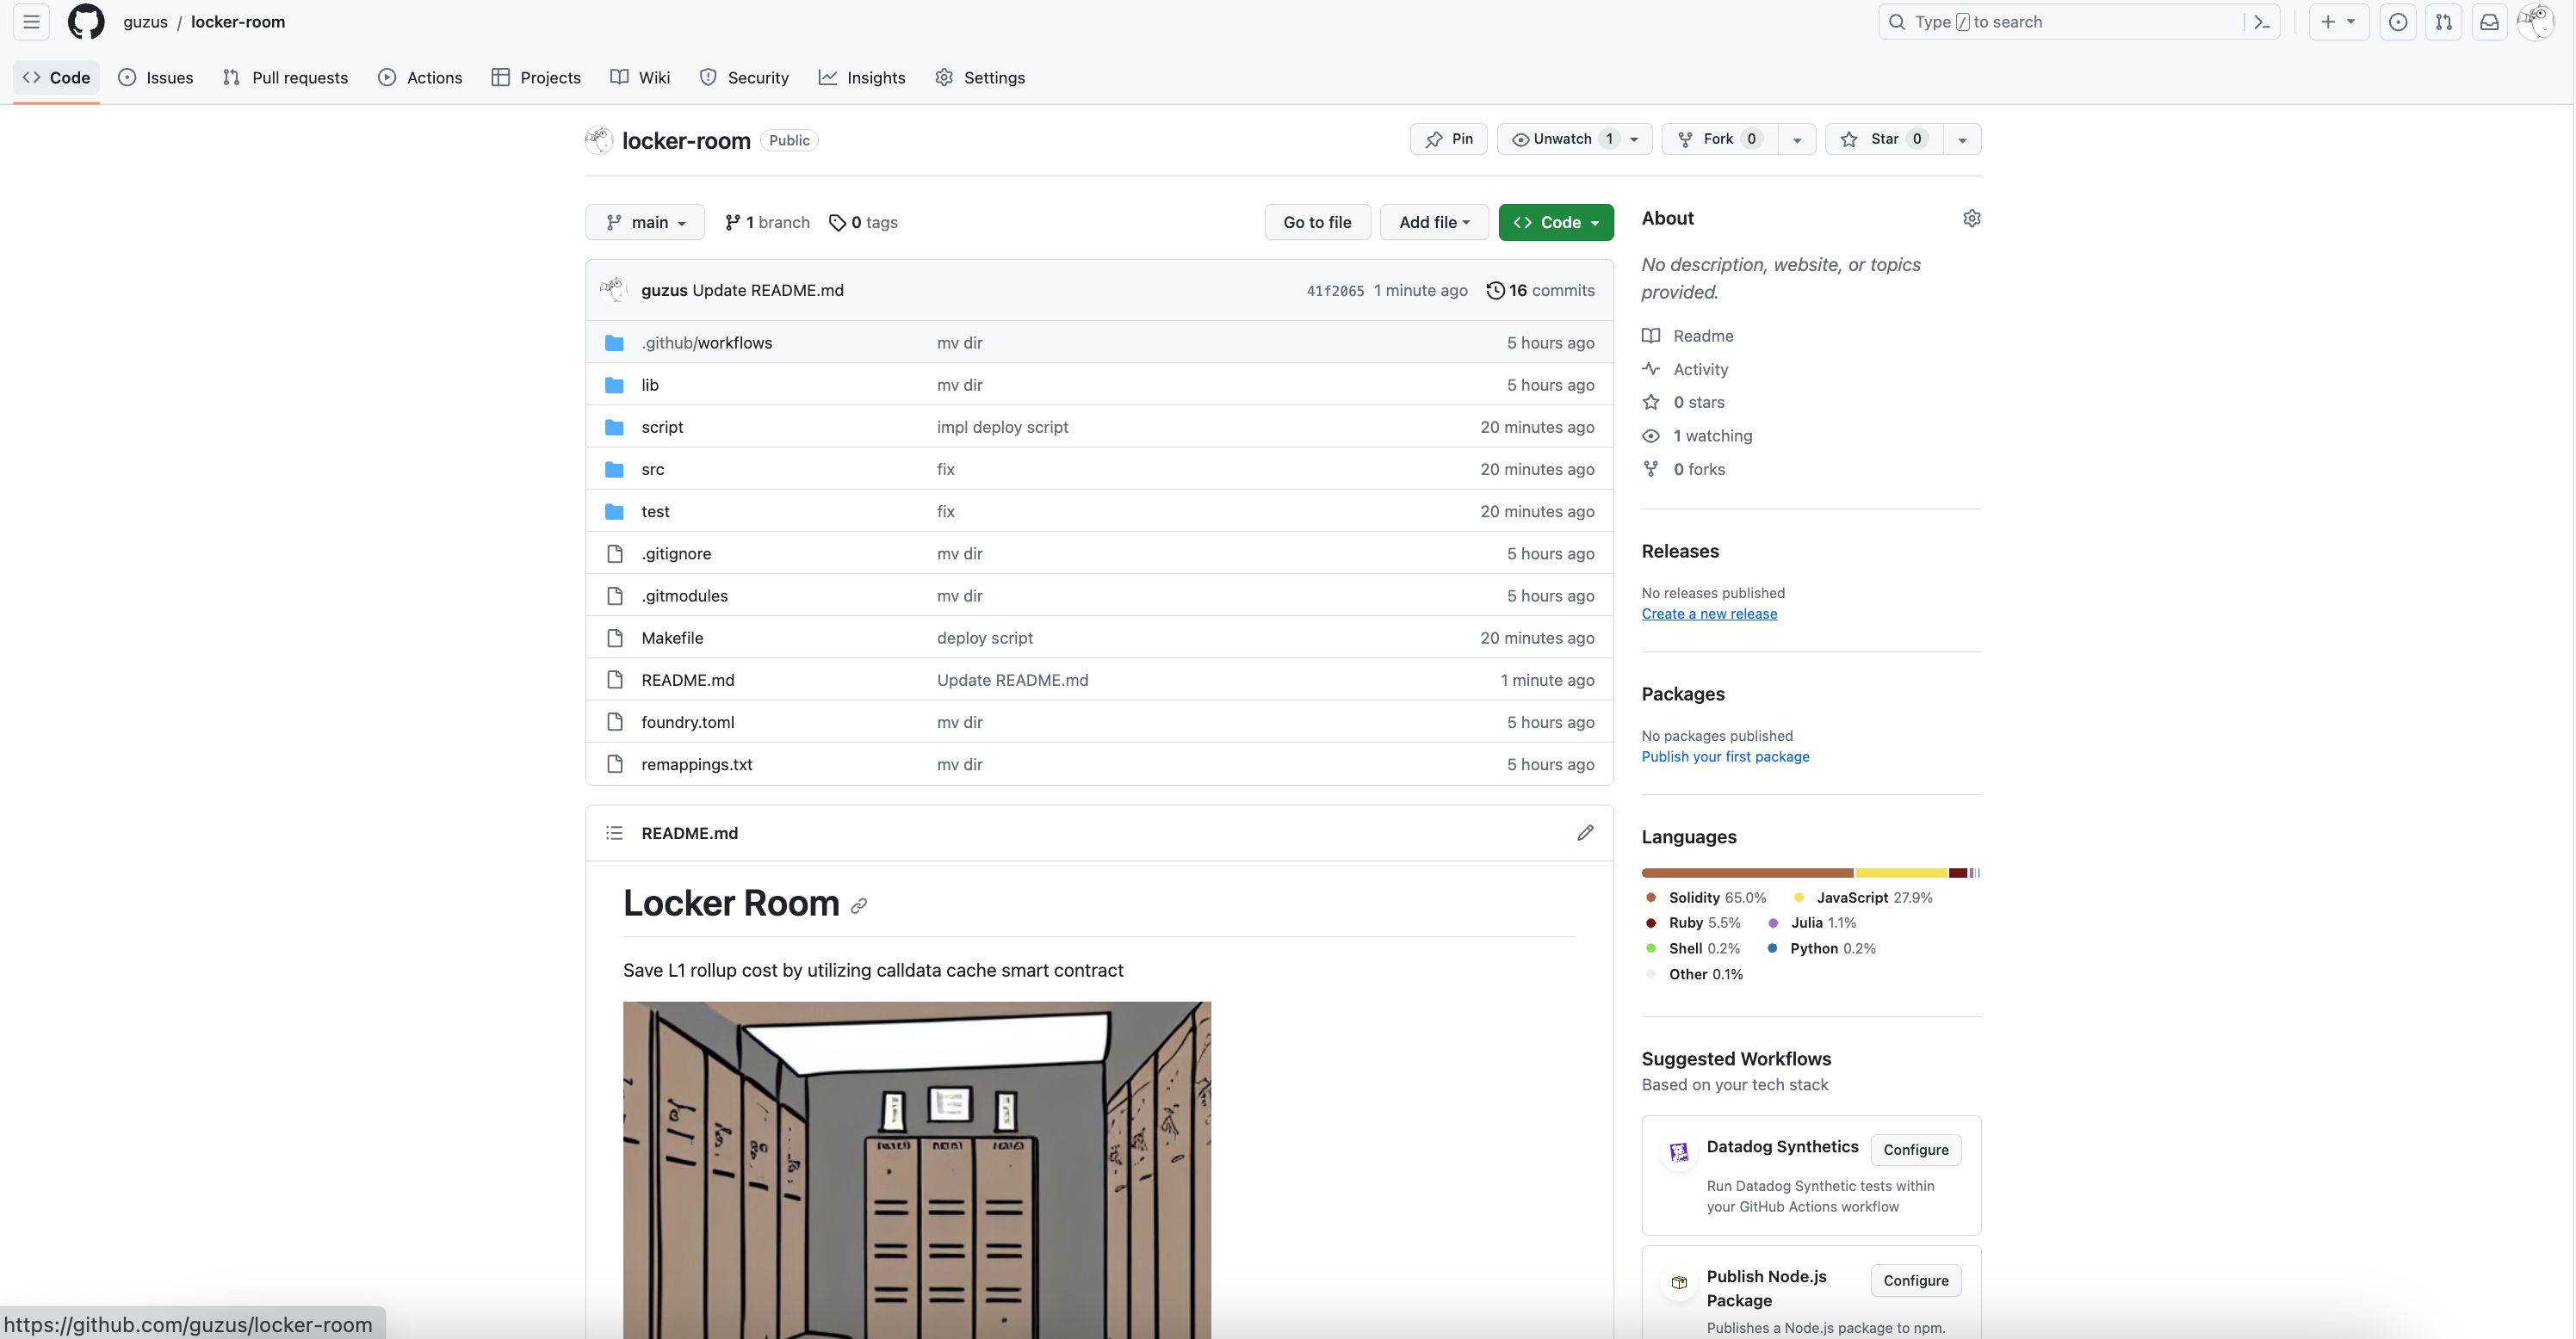Open the Actions tab
This screenshot has height=1339, width=2576.
420,77
